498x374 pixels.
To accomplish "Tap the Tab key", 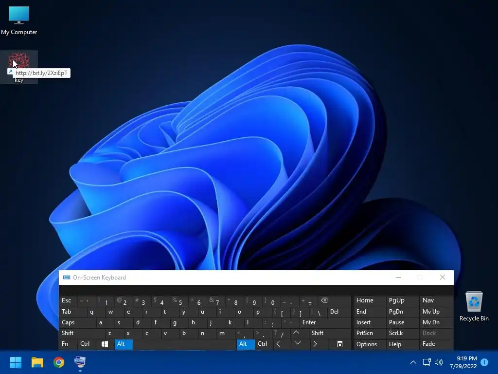I will (x=72, y=312).
